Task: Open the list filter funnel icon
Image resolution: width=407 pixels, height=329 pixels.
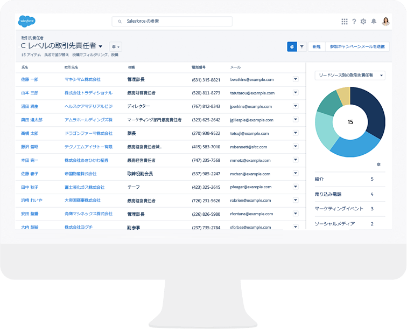Action: (x=301, y=47)
